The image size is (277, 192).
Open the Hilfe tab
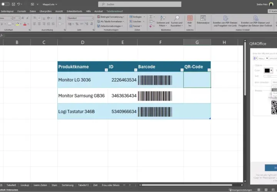tap(88, 11)
